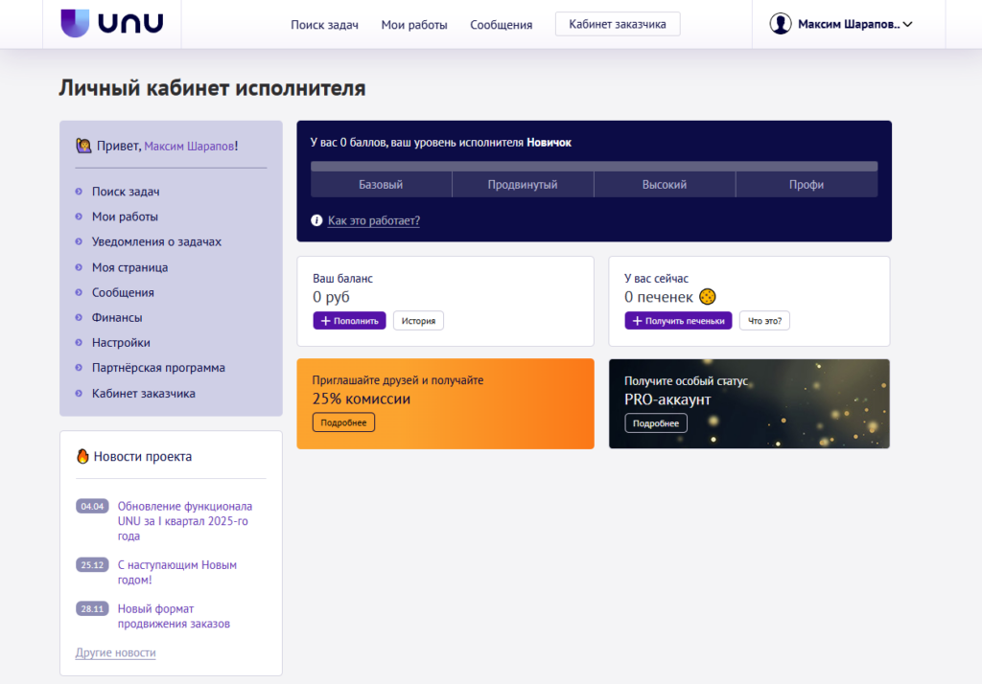The width and height of the screenshot is (982, 684).
Task: Expand the Максим Шарапов account dropdown chevron
Action: point(907,24)
